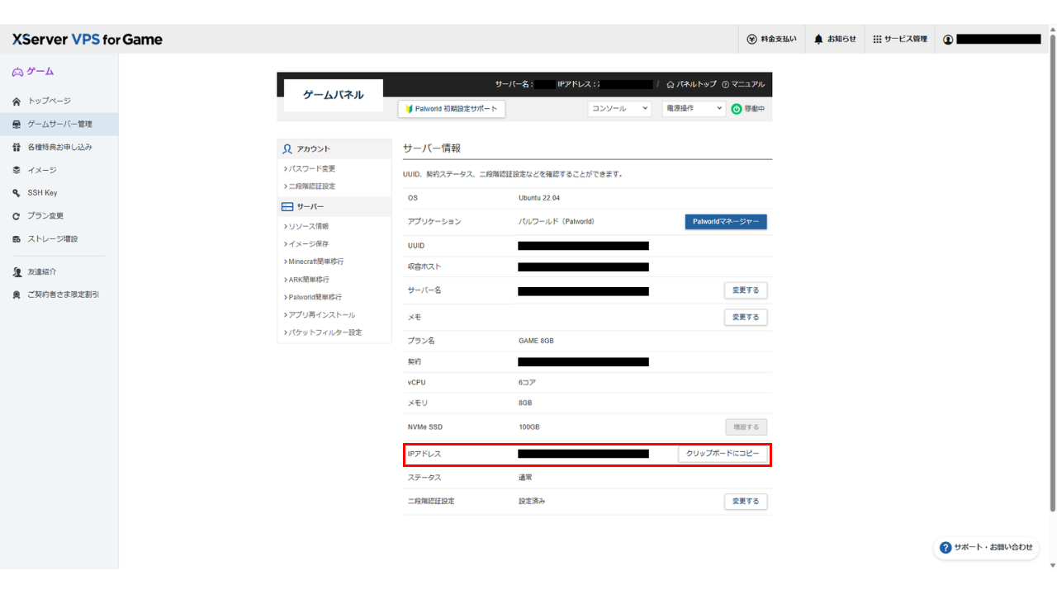1057x594 pixels.
Task: Click the question mark icon beside マニュアル
Action: tap(725, 84)
